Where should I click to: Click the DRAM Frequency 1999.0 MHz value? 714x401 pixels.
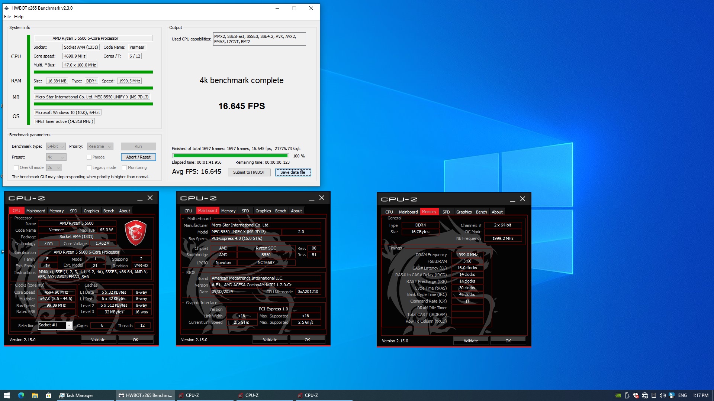click(x=467, y=255)
